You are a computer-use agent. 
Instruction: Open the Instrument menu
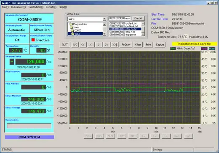click(19, 7)
